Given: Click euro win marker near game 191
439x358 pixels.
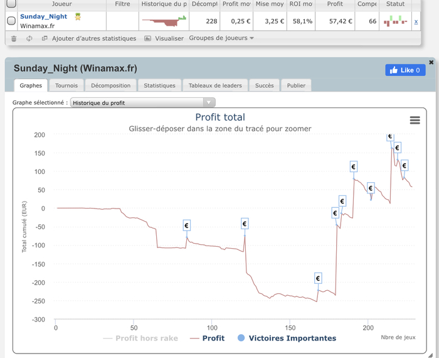Looking at the screenshot, I should (354, 167).
